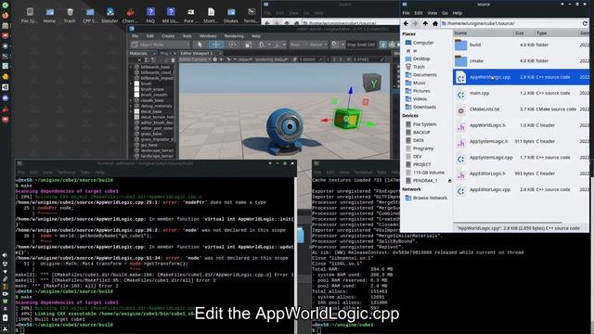Image resolution: width=594 pixels, height=334 pixels.
Task: Select CMakeLists.txt in the file list
Action: [521, 109]
